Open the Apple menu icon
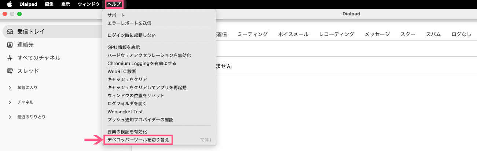 click(10, 4)
